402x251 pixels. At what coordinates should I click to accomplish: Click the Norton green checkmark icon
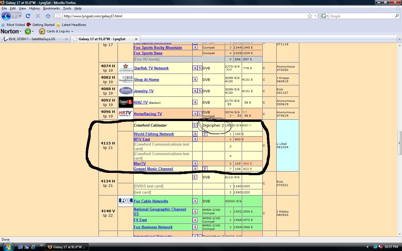(x=28, y=31)
